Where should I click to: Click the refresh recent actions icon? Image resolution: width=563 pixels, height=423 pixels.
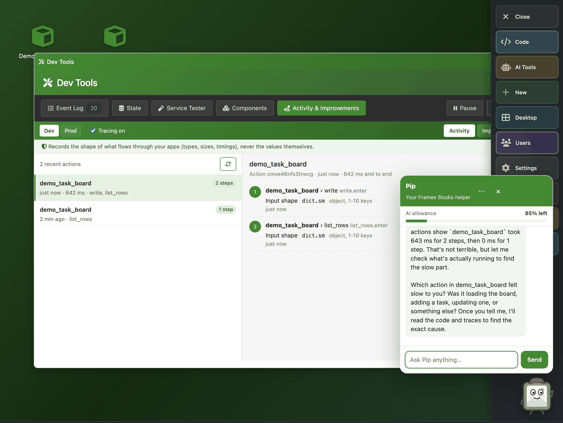tap(228, 164)
